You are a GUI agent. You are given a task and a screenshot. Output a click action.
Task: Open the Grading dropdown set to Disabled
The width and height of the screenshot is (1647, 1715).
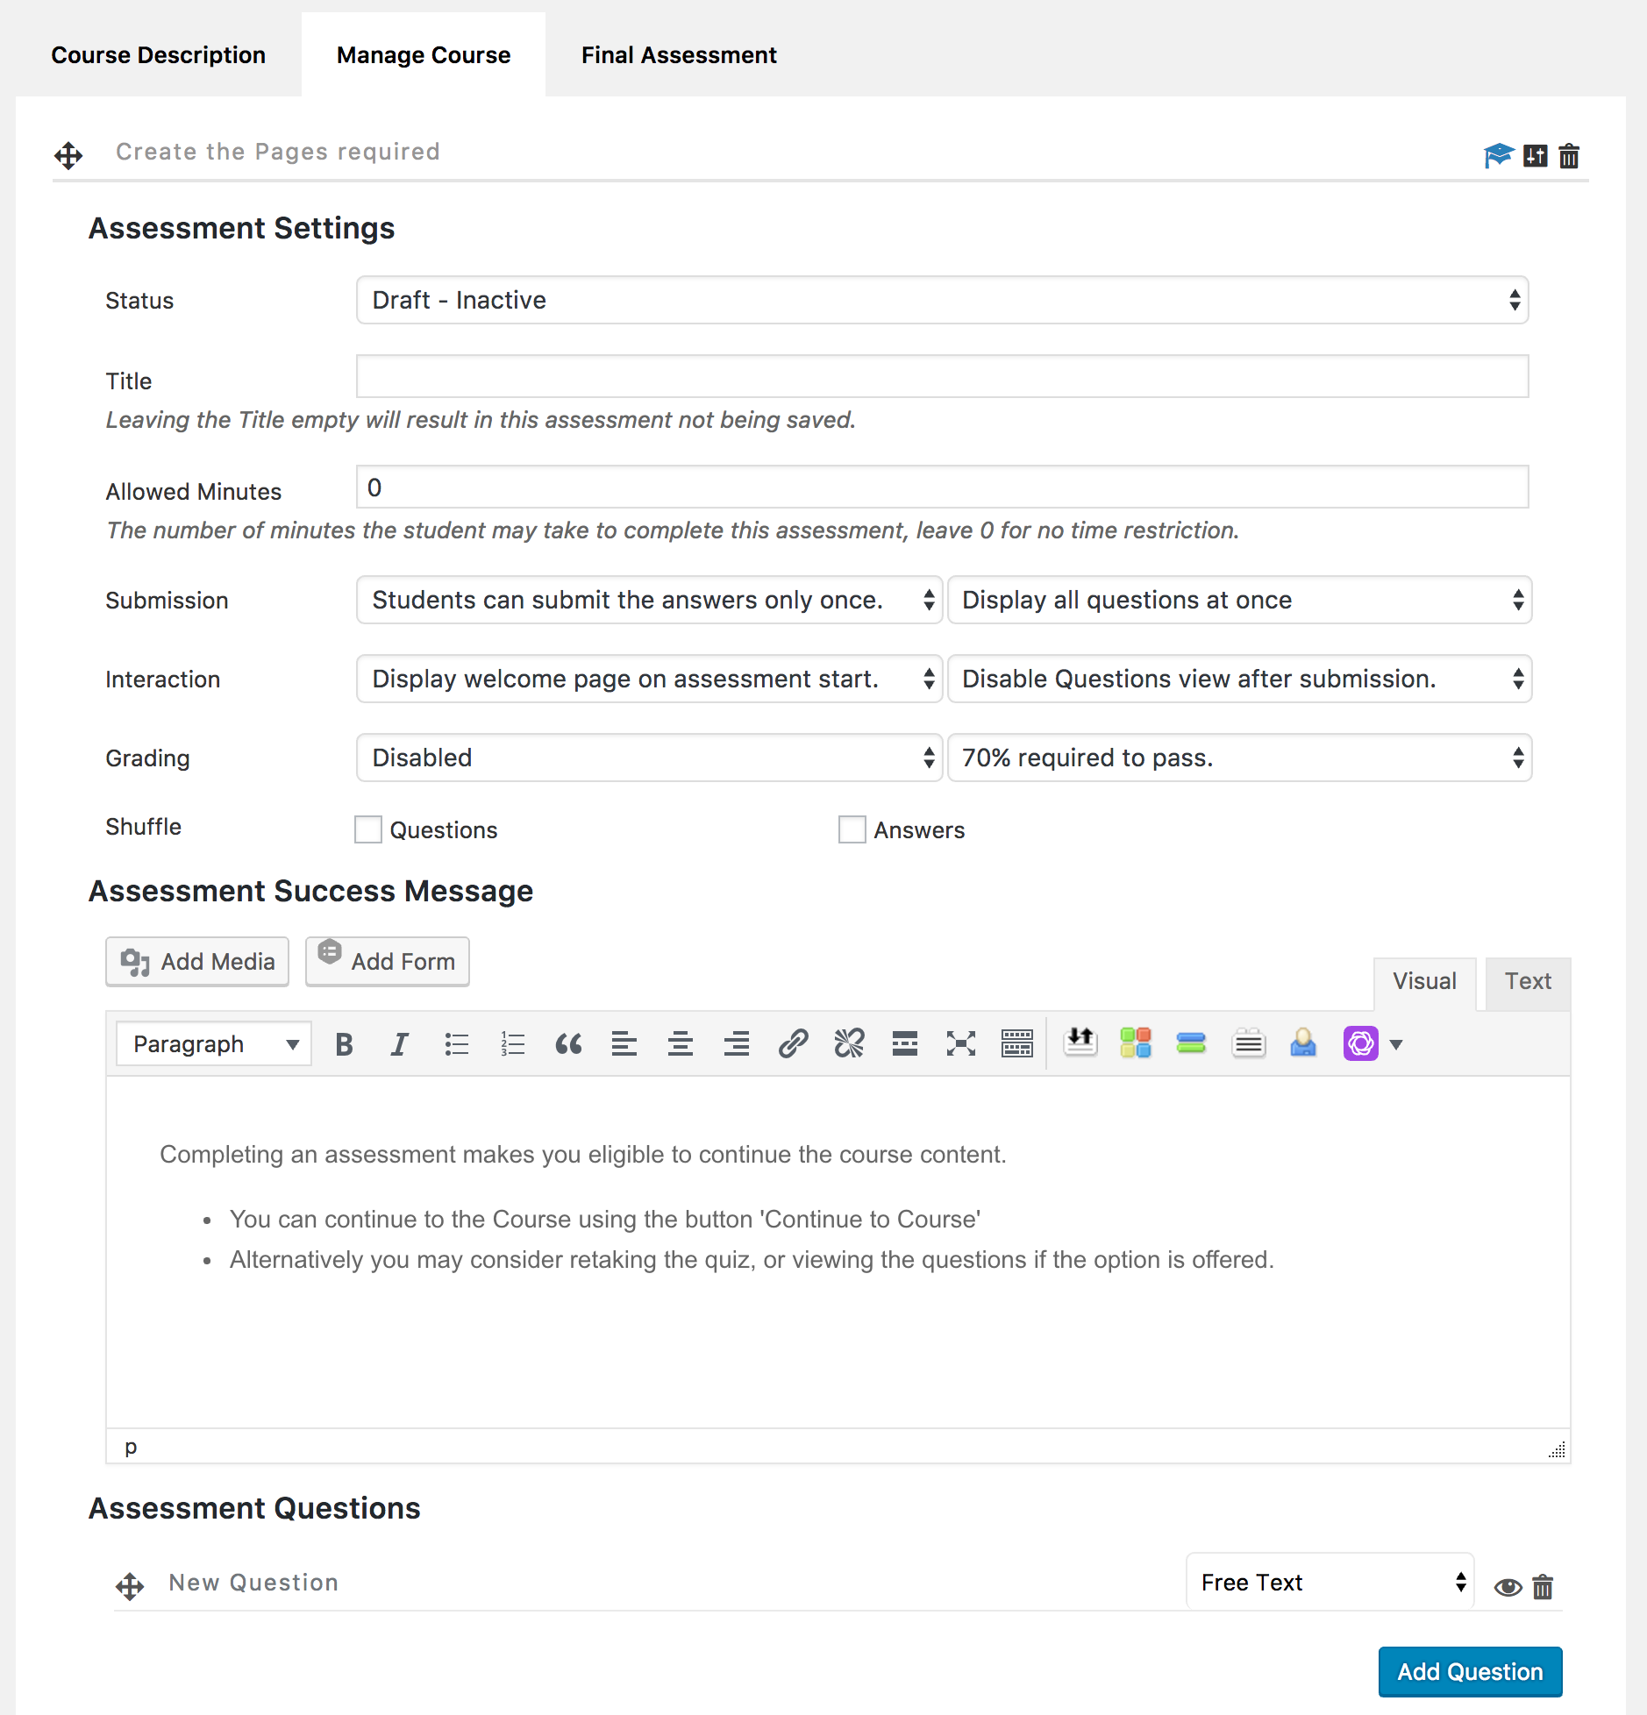pyautogui.click(x=649, y=758)
